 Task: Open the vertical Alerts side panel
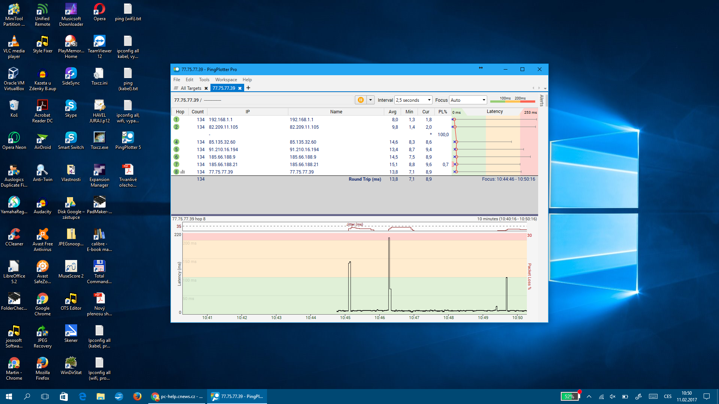point(541,100)
